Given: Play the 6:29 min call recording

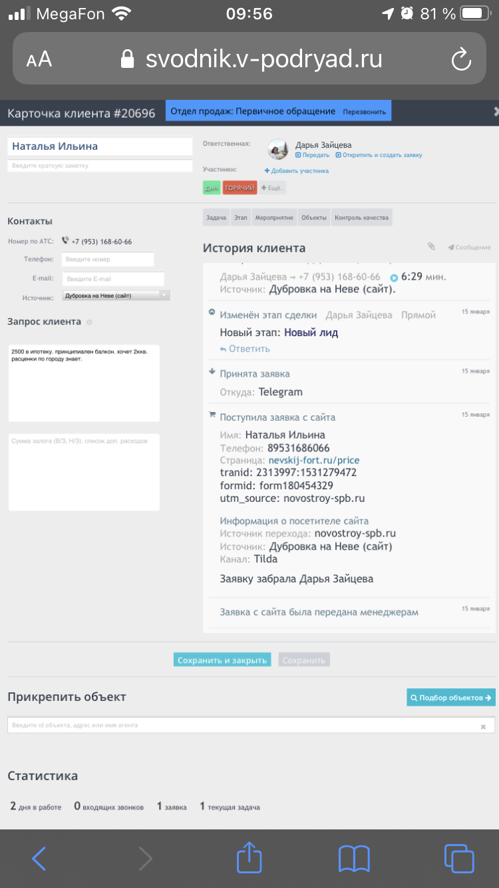Looking at the screenshot, I should click(394, 278).
